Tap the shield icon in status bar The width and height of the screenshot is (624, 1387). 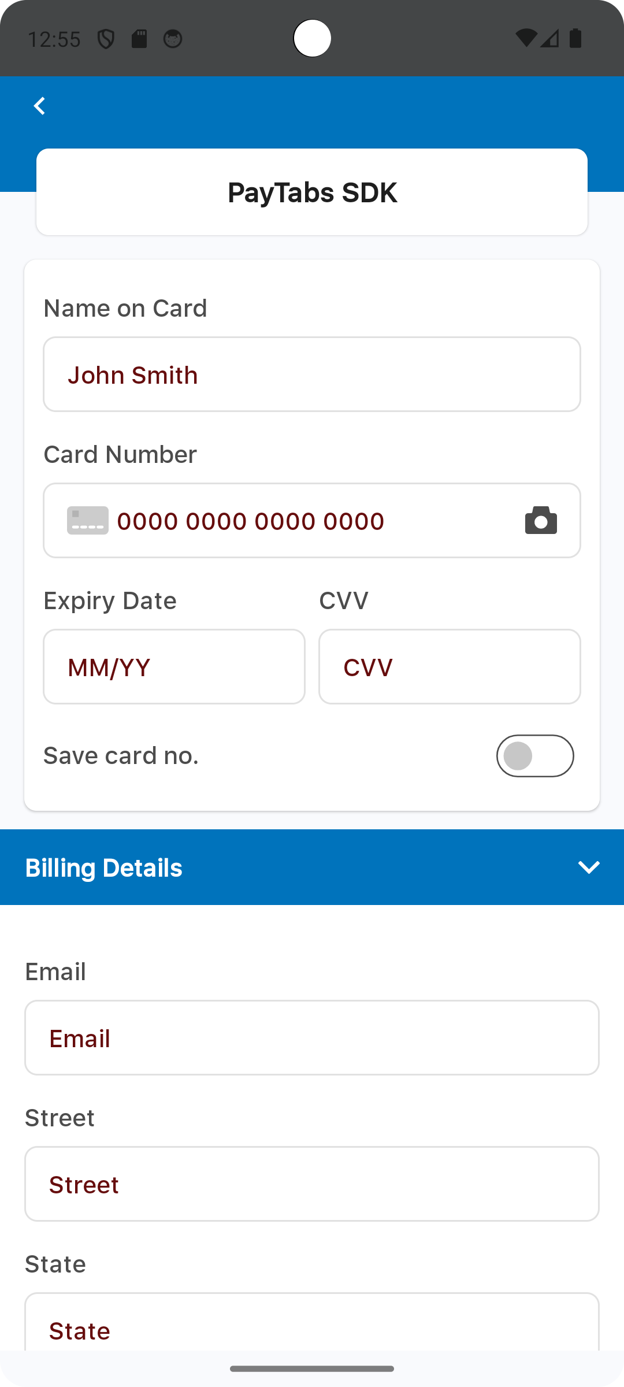tap(106, 39)
